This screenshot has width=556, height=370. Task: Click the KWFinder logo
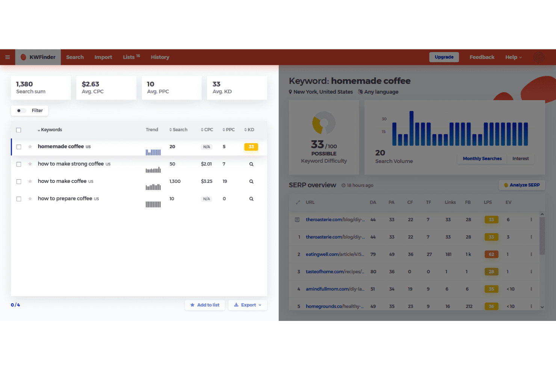coord(38,57)
